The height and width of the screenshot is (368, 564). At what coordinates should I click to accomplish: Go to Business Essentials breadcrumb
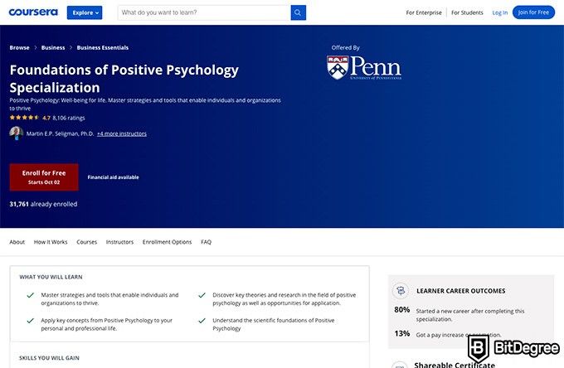103,47
